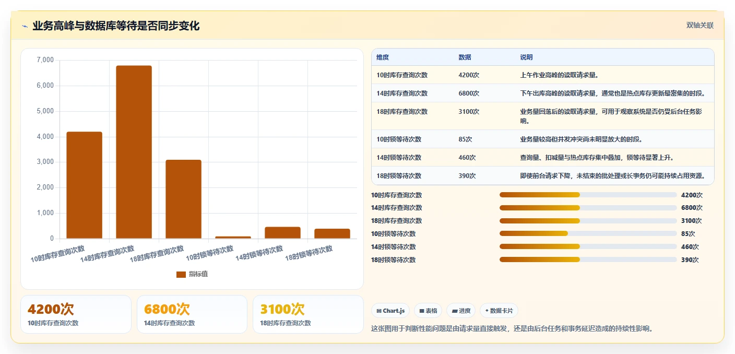Click the 10时库存查询次数 bar in chart
This screenshot has height=354, width=735.
84,185
